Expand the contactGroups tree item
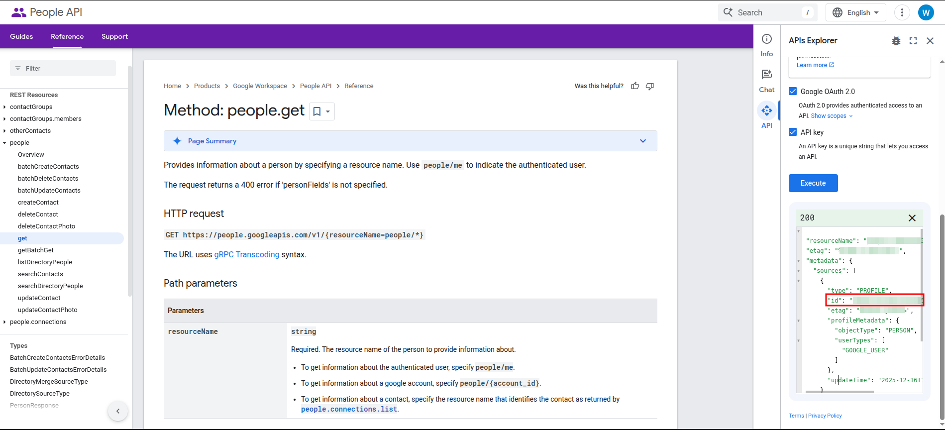The height and width of the screenshot is (430, 945). (5, 107)
